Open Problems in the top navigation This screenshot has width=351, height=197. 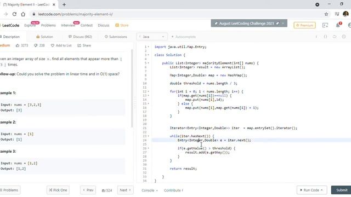coord(48,25)
